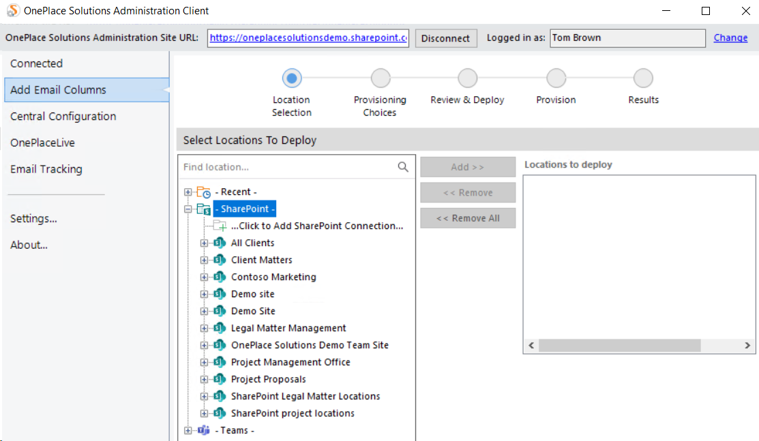Expand the Teams tree node
Image resolution: width=759 pixels, height=441 pixels.
point(188,430)
